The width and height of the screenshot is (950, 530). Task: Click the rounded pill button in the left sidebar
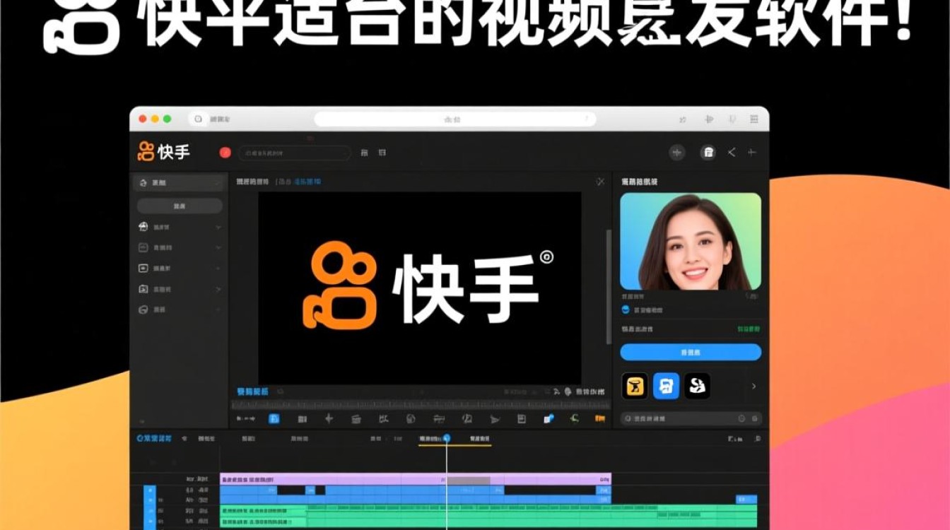pyautogui.click(x=180, y=206)
